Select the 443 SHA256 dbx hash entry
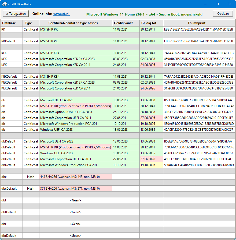 (76, 177)
